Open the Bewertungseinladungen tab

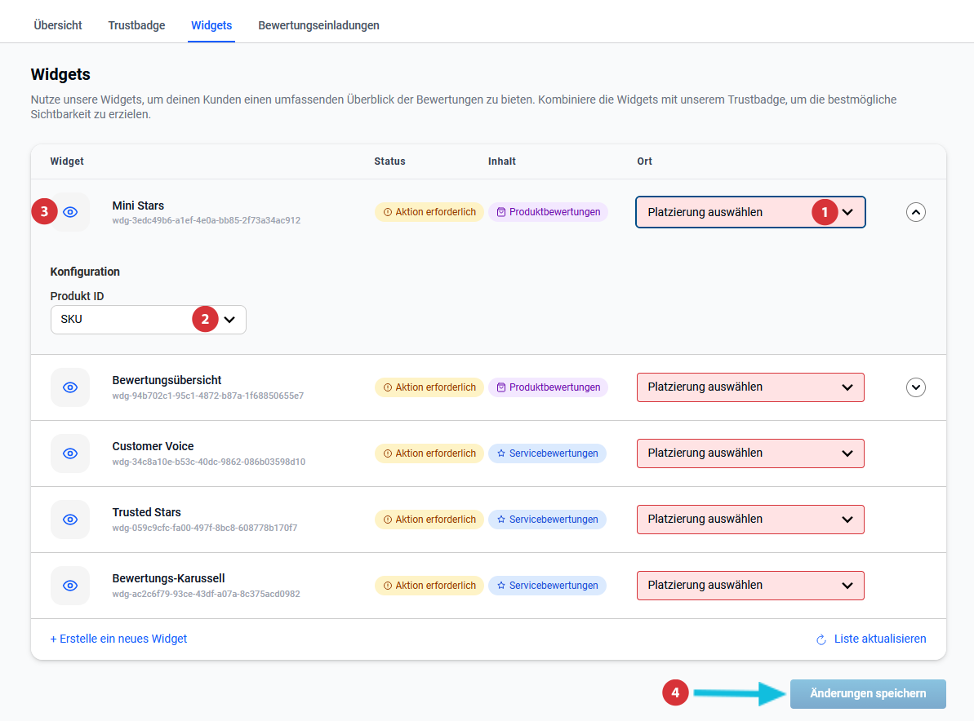(318, 25)
